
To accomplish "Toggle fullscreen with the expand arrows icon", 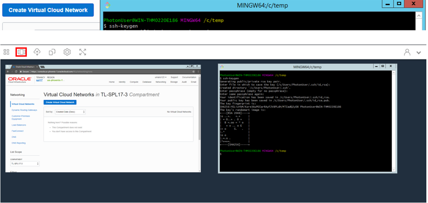I will click(83, 52).
